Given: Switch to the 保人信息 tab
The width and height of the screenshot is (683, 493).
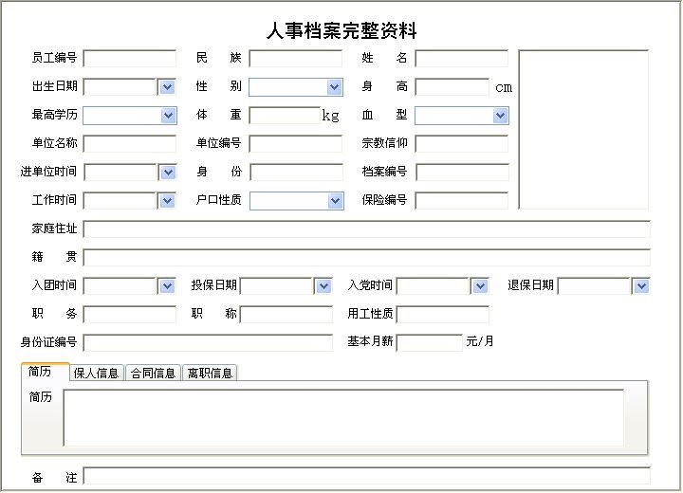Looking at the screenshot, I should [x=98, y=373].
